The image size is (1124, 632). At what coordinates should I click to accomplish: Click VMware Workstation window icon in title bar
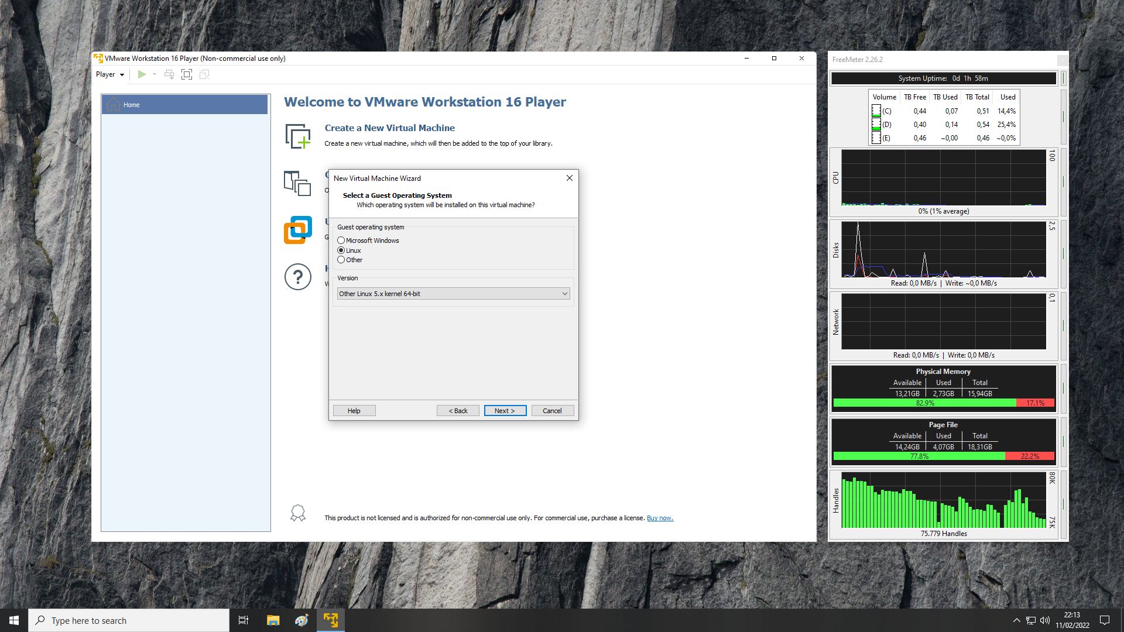click(x=98, y=58)
